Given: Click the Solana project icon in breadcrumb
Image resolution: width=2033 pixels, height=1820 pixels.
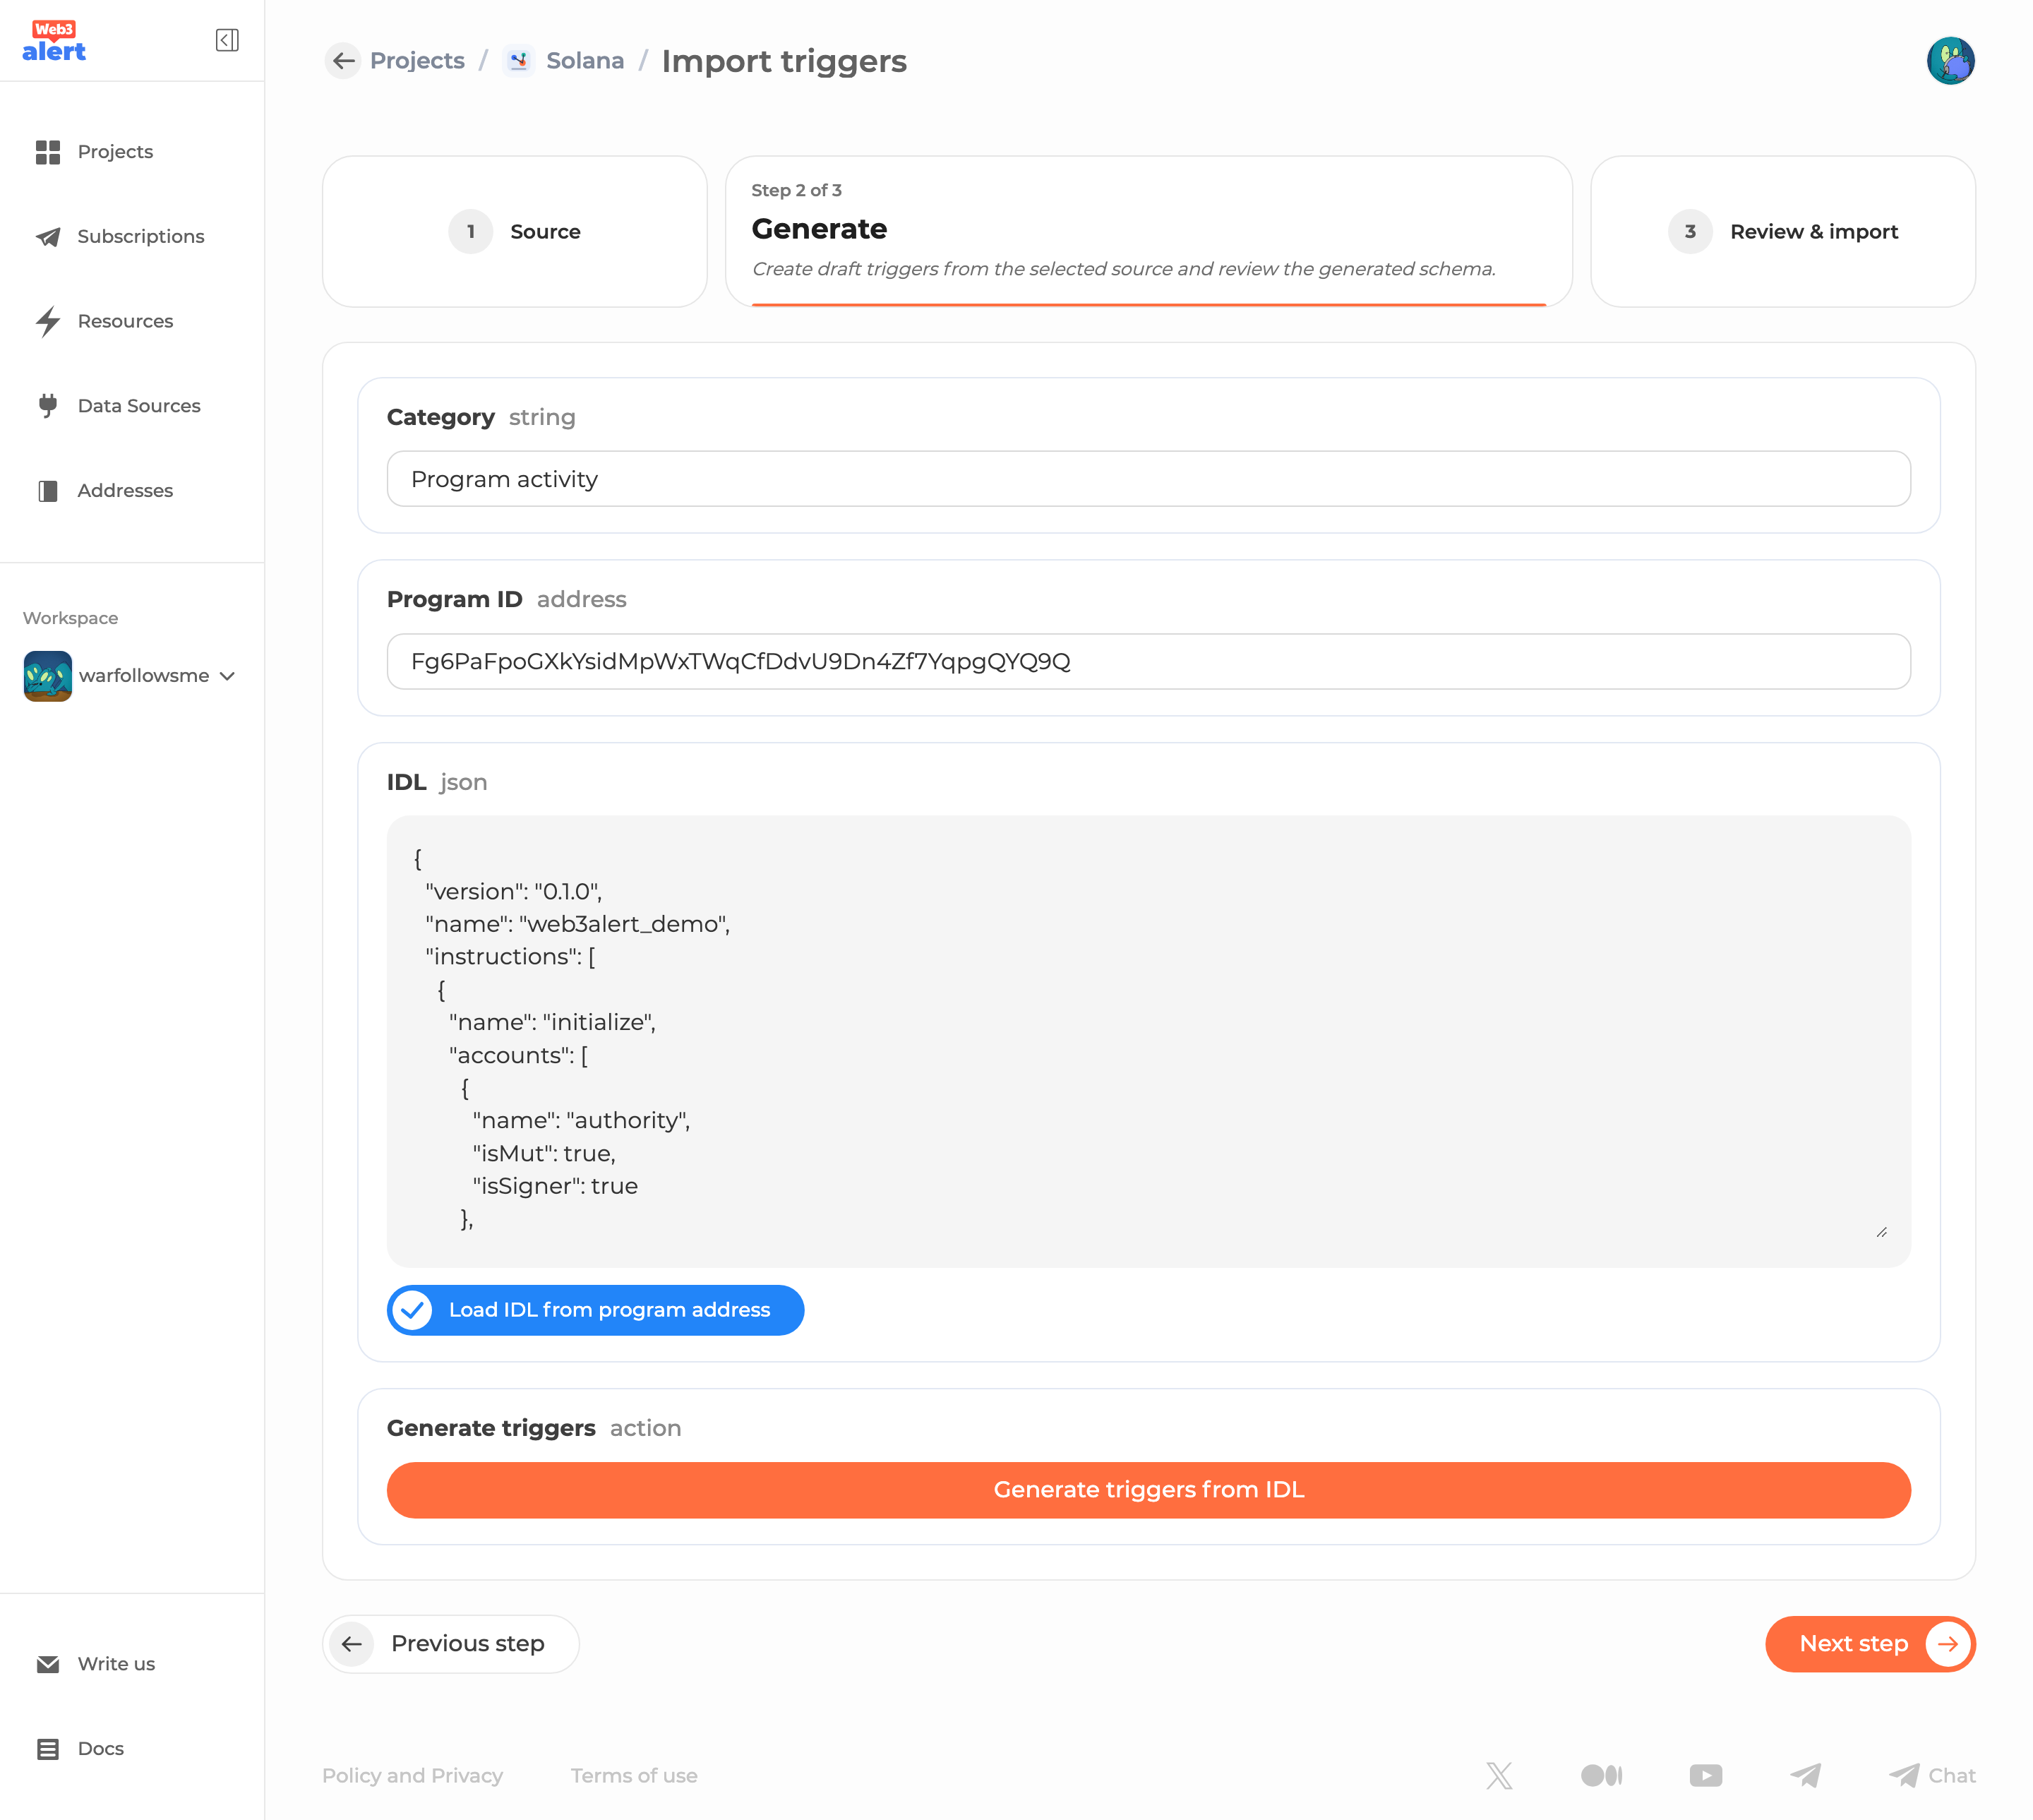Looking at the screenshot, I should pos(518,61).
